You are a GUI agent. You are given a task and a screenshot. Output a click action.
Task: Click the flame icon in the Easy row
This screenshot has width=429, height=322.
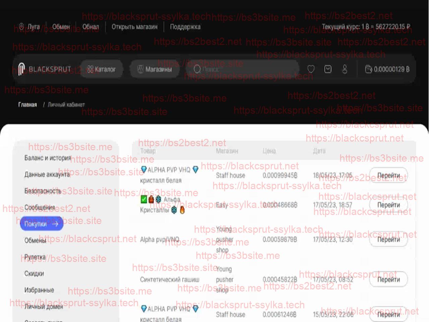click(x=182, y=210)
